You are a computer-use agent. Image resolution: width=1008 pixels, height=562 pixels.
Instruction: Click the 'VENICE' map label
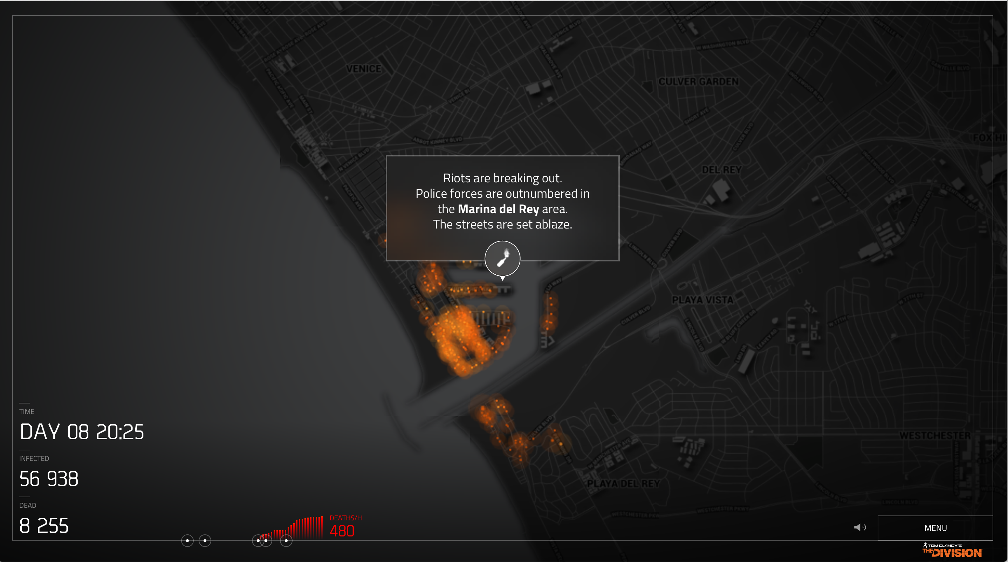pos(364,69)
